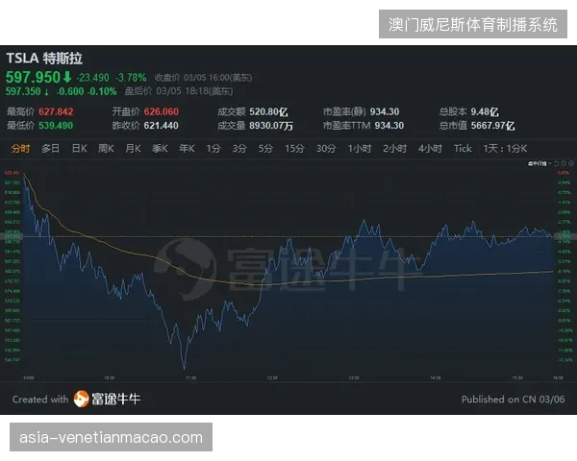This screenshot has height=461, width=577.
Task: Click the change value -23.490
Action: [x=92, y=78]
